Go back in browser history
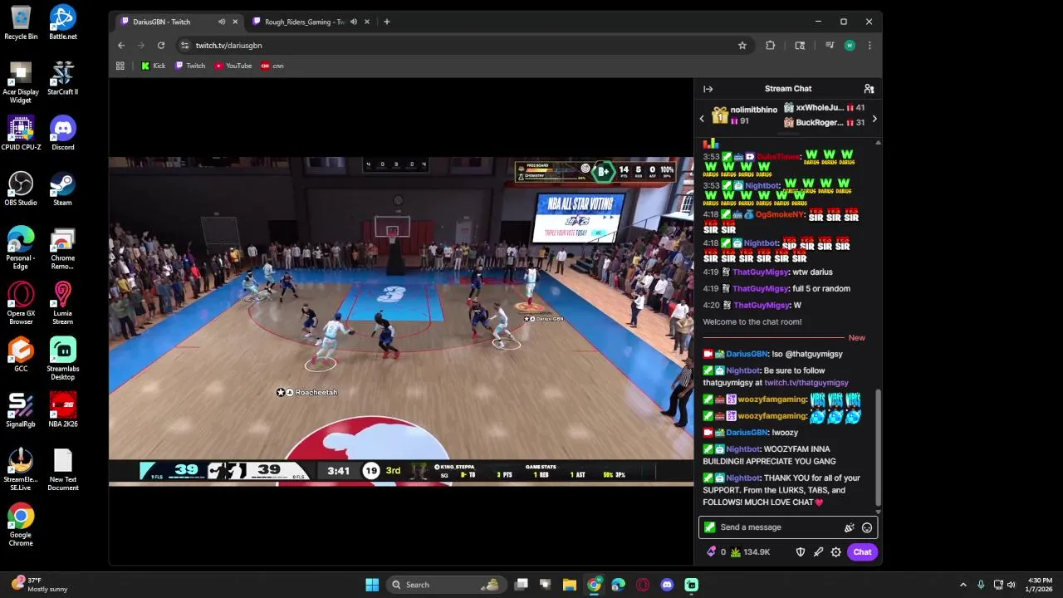Screen dimensions: 1063x598 [121, 46]
